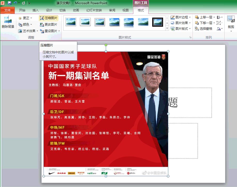
Task: Switch to the 格式 (Format) tab
Action: coord(141,10)
